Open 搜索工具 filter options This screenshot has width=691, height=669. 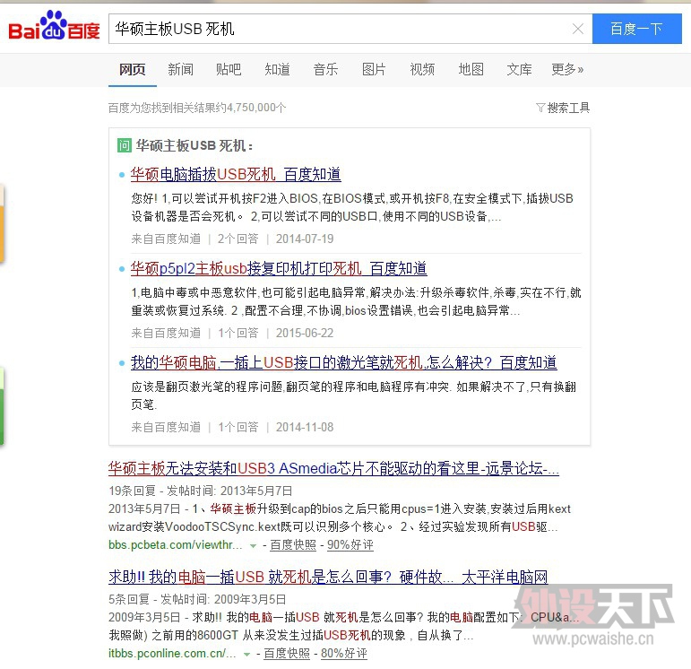coord(563,108)
